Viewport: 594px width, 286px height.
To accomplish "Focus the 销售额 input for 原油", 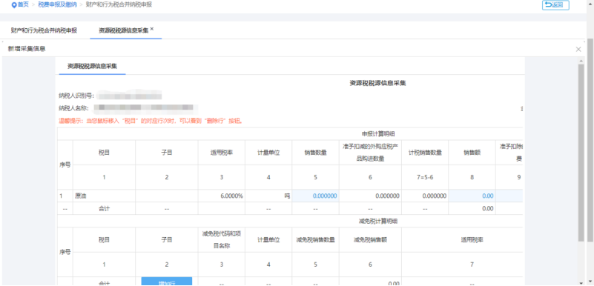I will 472,196.
